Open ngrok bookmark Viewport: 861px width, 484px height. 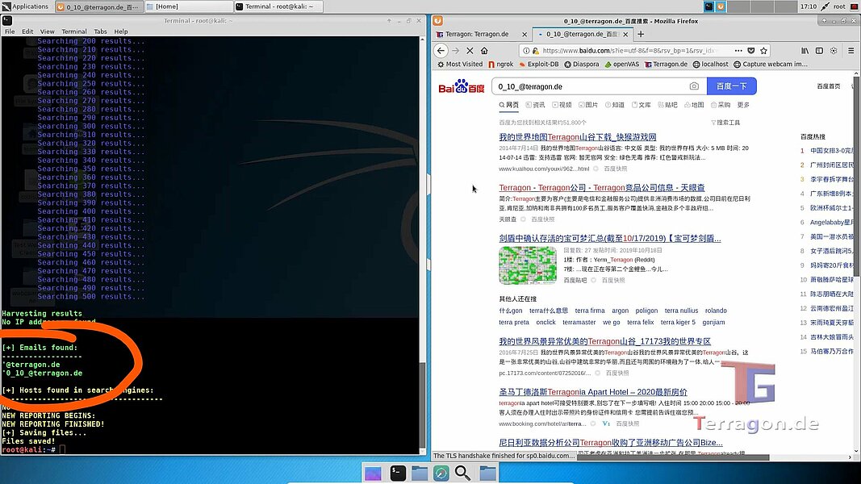pyautogui.click(x=500, y=65)
